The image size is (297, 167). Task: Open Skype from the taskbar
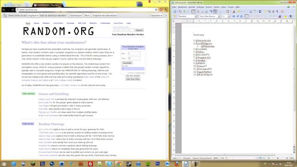click(x=110, y=164)
